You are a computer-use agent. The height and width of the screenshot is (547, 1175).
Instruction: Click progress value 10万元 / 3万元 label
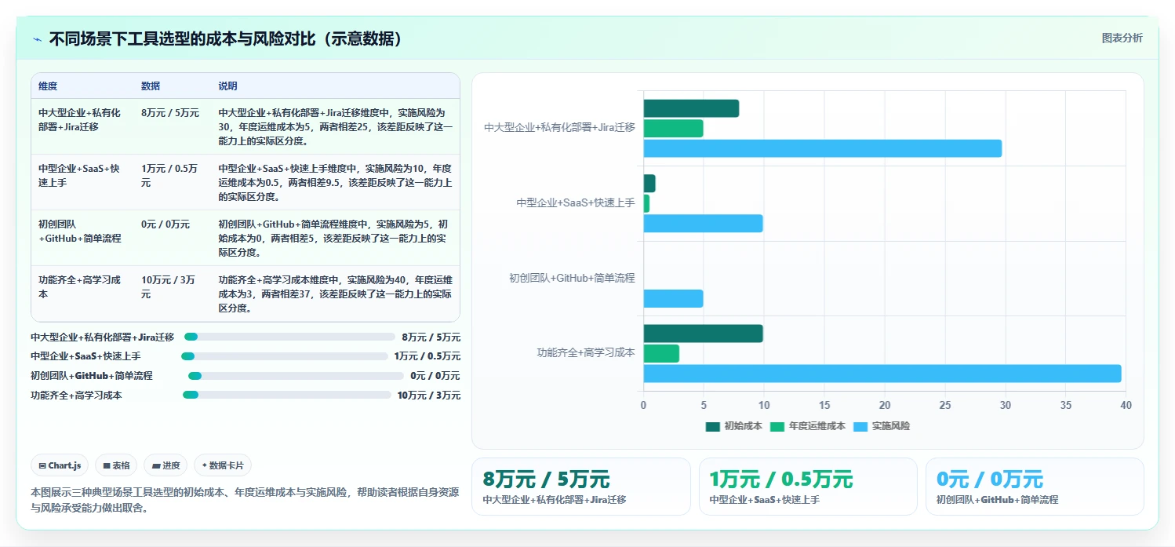[x=429, y=396]
